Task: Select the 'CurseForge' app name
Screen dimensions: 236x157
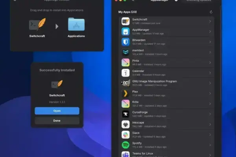Action: 140,112
